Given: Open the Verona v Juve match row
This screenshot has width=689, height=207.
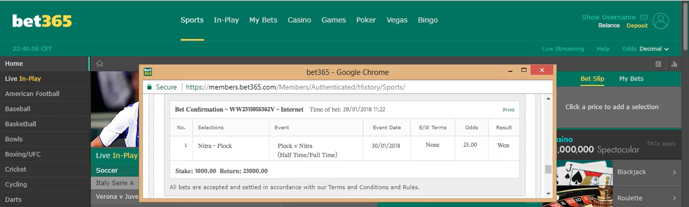Looking at the screenshot, I should coord(115,197).
